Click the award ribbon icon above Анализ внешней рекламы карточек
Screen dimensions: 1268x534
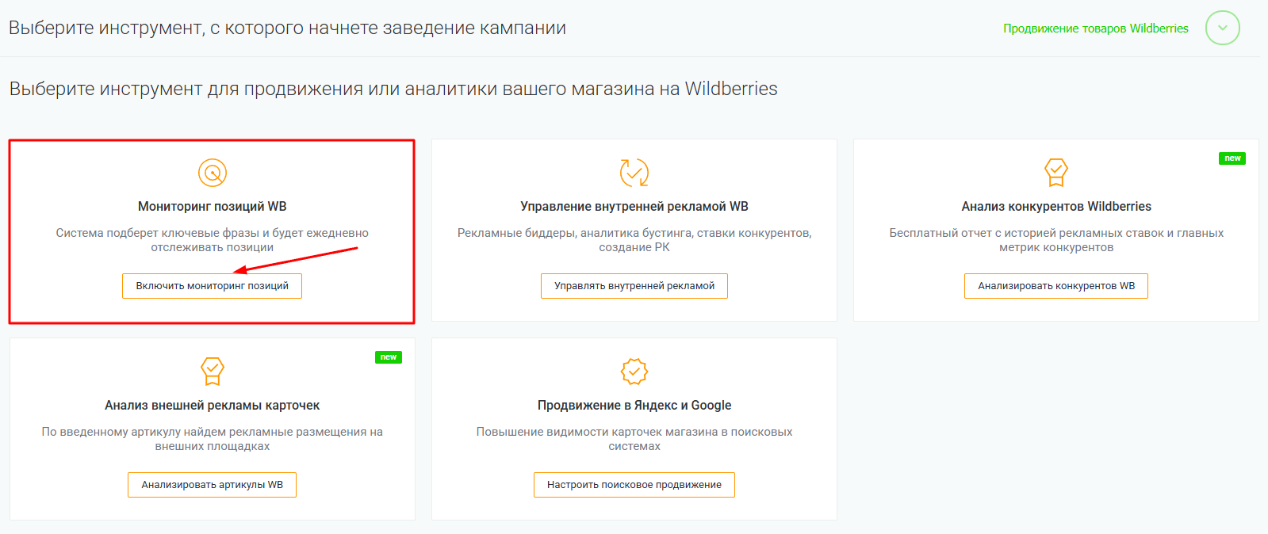tap(213, 371)
